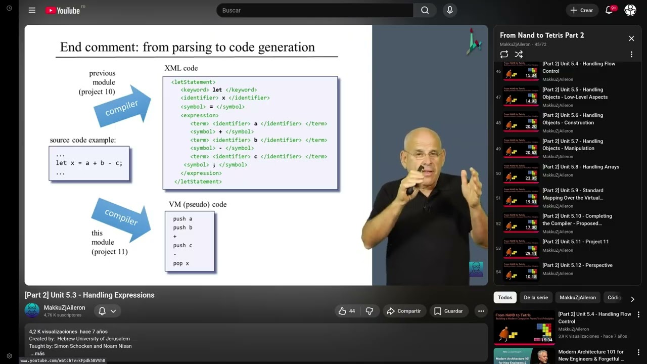
Task: Open the notifications bell
Action: [609, 10]
